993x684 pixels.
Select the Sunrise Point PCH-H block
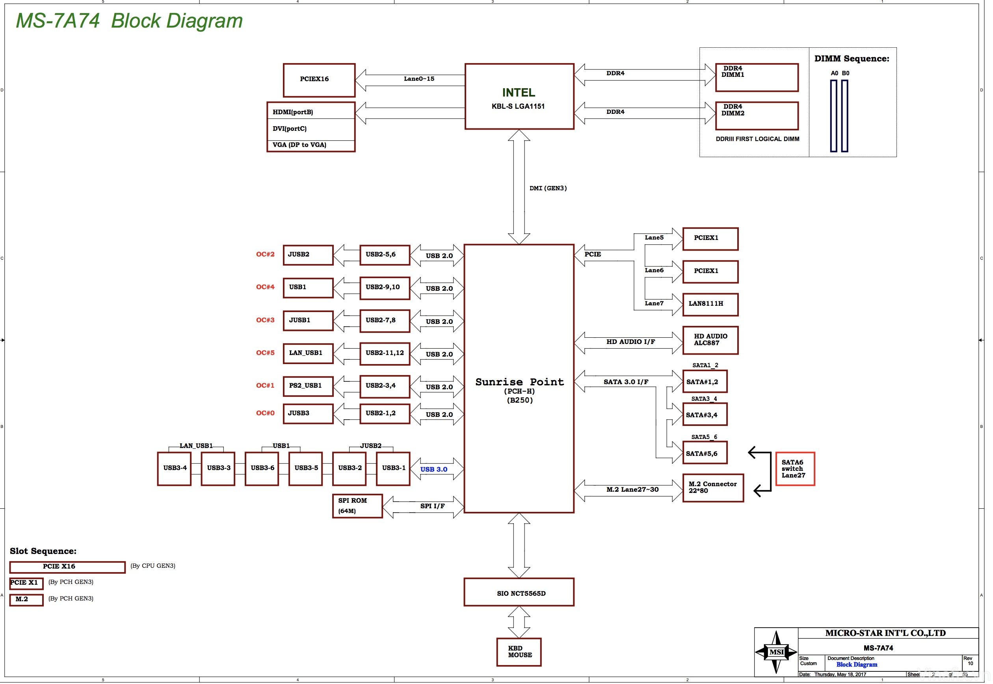click(x=519, y=379)
